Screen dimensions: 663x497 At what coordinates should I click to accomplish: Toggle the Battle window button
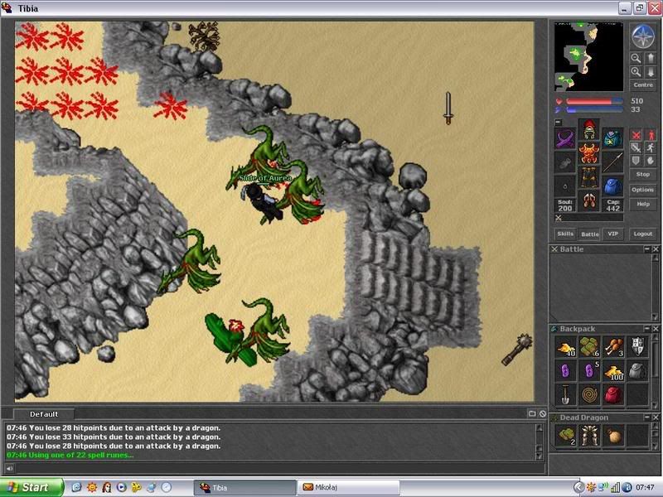pos(590,234)
